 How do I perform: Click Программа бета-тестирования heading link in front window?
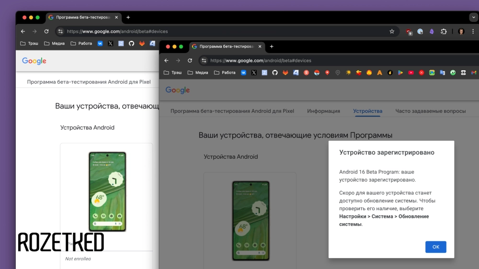pos(232,111)
